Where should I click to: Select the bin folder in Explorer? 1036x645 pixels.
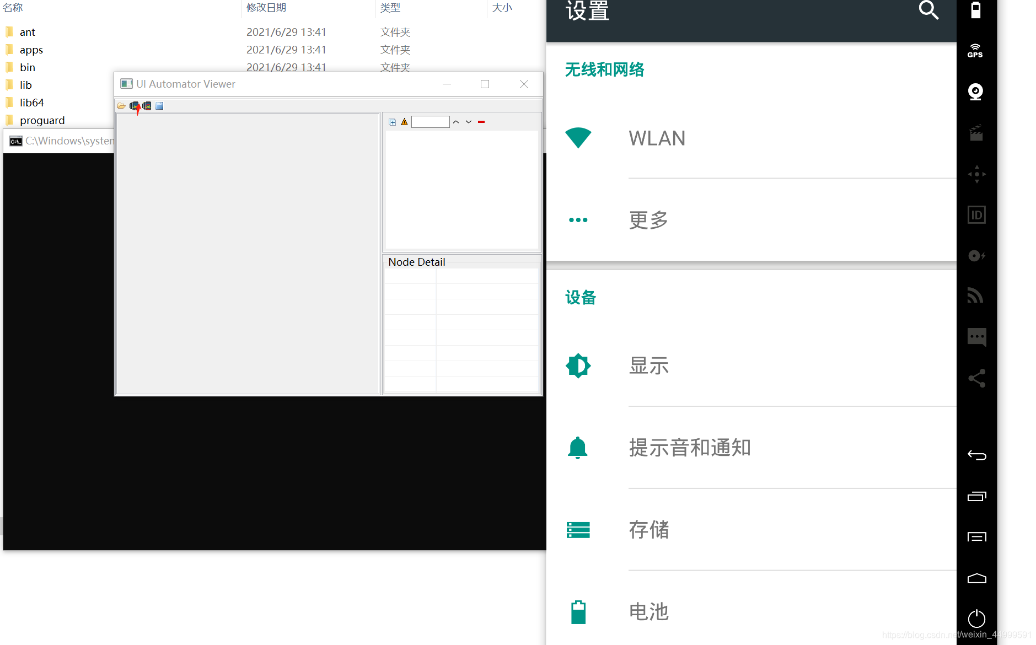point(27,67)
